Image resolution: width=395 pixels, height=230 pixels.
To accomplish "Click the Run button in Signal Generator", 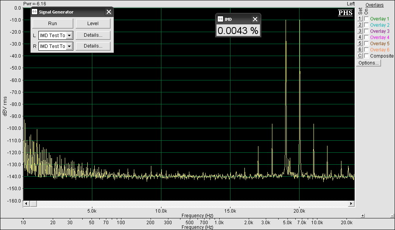I will 52,24.
